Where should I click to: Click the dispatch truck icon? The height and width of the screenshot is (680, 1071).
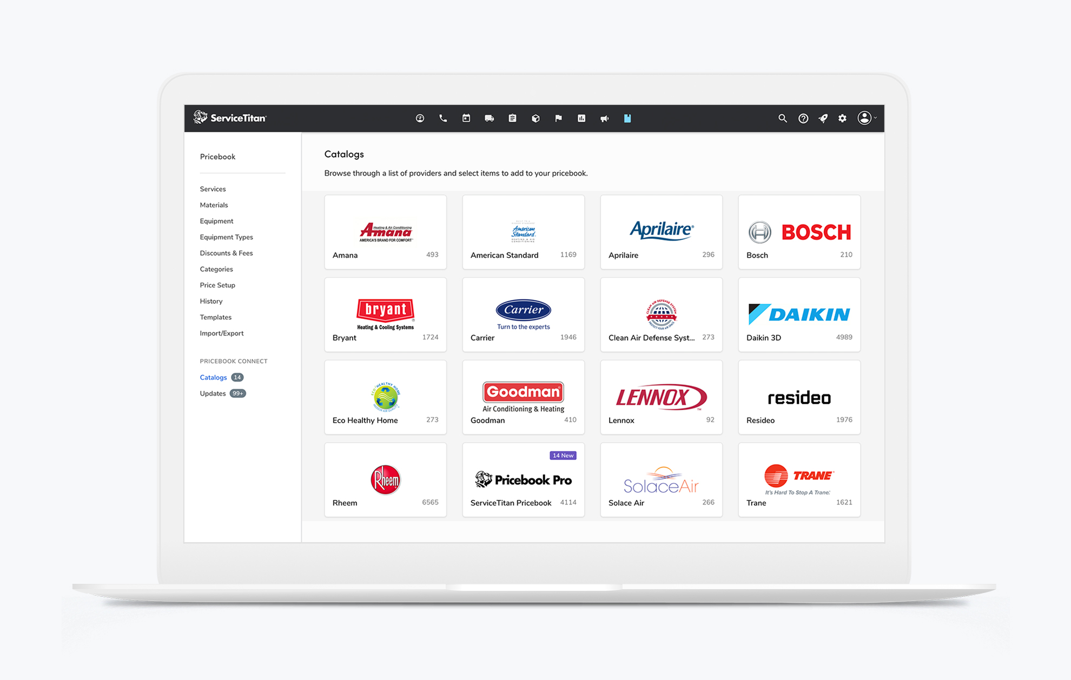click(x=489, y=118)
